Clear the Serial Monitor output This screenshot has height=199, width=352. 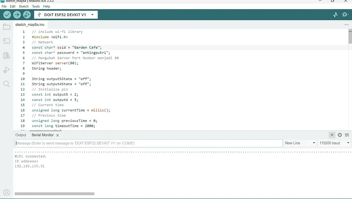(x=347, y=135)
